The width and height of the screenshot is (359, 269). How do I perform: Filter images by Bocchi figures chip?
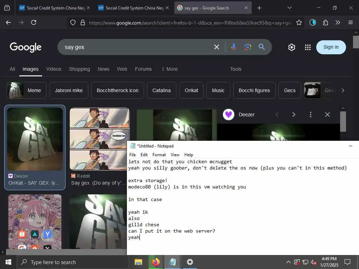(254, 90)
